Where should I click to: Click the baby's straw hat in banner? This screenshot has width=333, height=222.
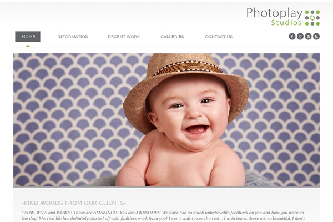185,85
